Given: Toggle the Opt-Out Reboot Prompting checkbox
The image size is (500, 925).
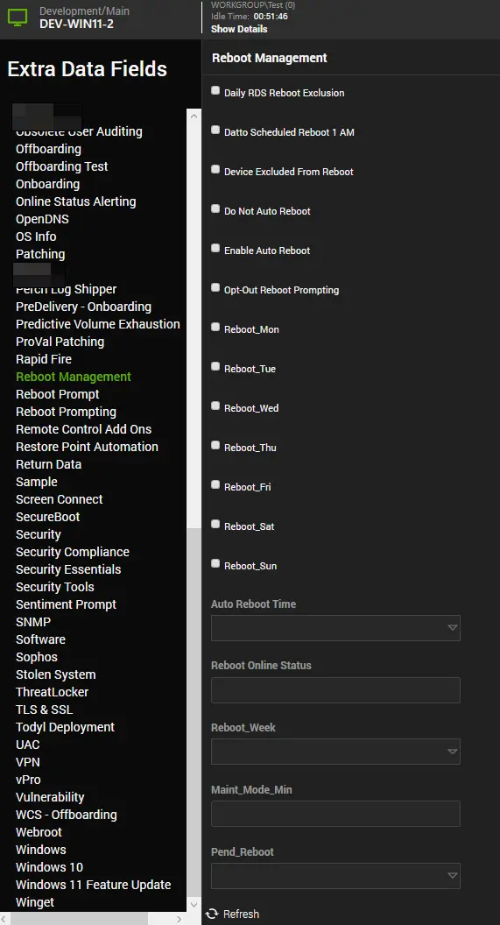Looking at the screenshot, I should coord(215,288).
